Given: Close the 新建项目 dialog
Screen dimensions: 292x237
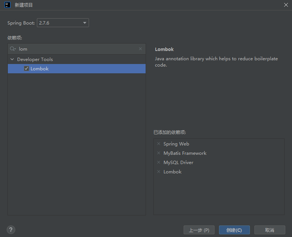Looking at the screenshot, I should [x=286, y=5].
